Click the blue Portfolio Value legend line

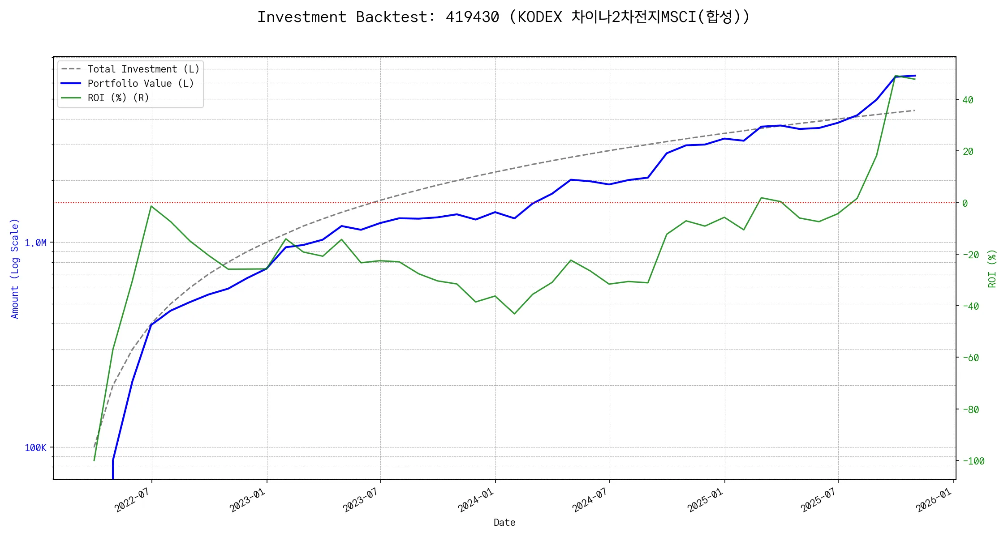click(71, 84)
